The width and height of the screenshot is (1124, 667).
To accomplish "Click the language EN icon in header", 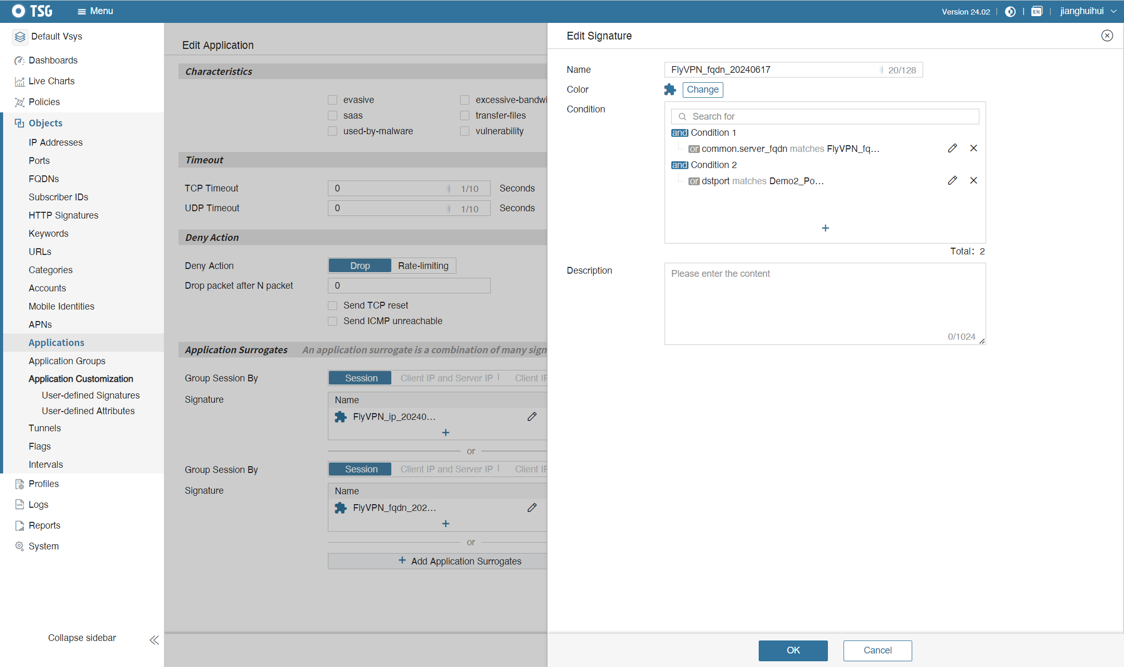I will 1037,11.
